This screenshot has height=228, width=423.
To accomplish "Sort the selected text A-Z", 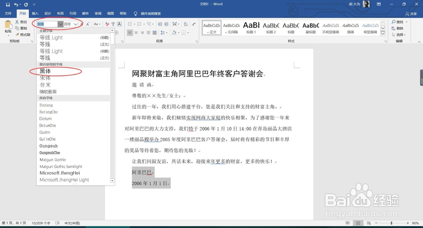I will 186,24.
